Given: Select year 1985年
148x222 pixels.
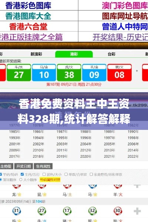Looking at the screenshot, I should (15, 131).
